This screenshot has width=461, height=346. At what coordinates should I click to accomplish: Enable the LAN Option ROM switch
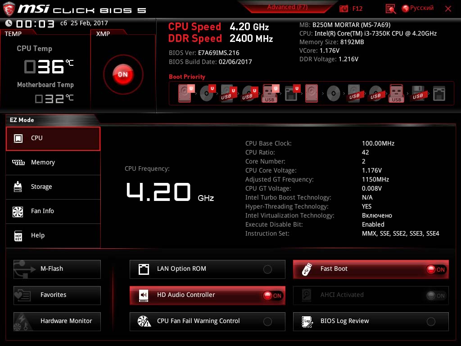point(267,269)
